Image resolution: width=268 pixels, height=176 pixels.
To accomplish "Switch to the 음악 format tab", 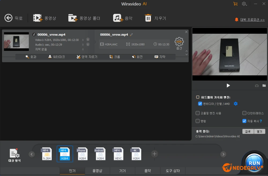I will (148, 171).
